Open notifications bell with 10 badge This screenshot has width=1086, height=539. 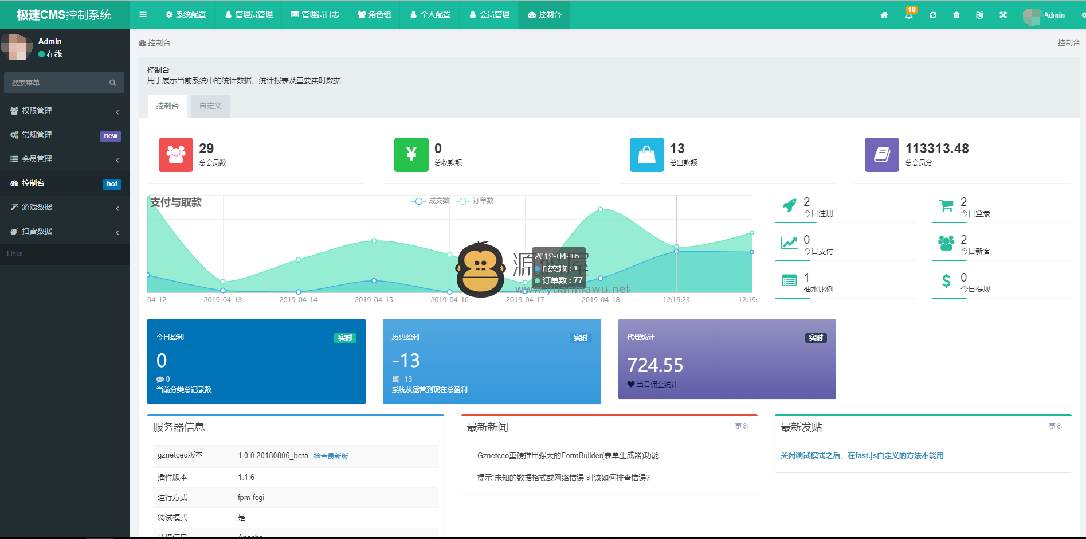pyautogui.click(x=909, y=14)
